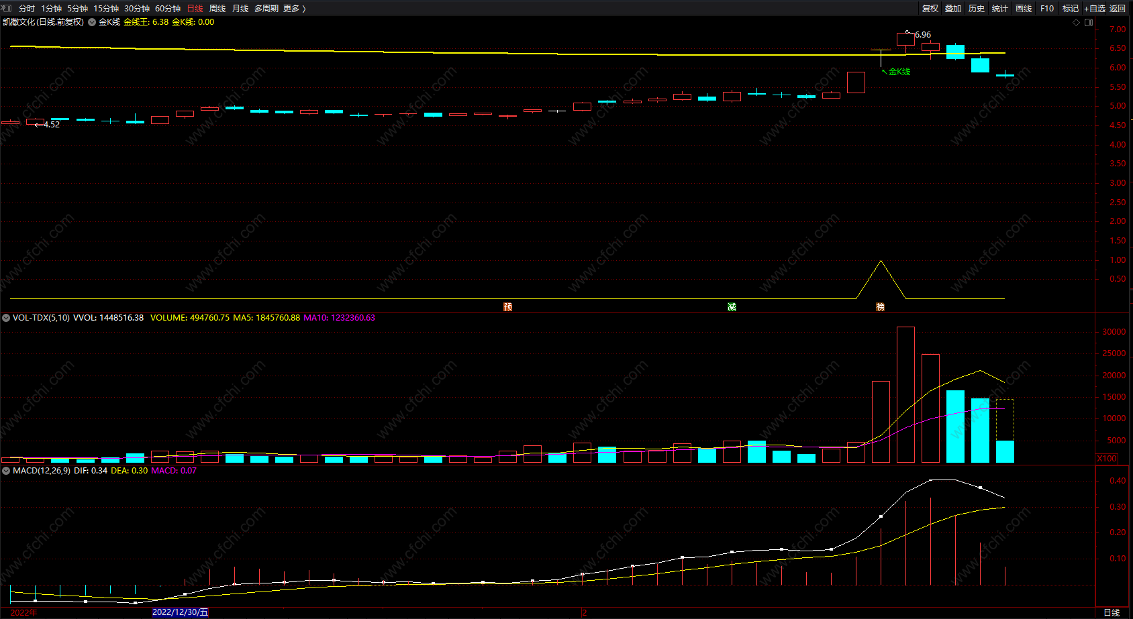Click the 标记 mark button
The image size is (1133, 619).
[x=1071, y=9]
